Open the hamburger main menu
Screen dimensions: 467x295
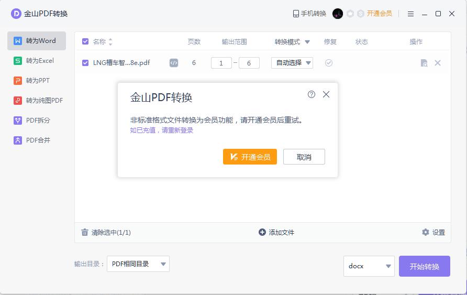pos(410,14)
